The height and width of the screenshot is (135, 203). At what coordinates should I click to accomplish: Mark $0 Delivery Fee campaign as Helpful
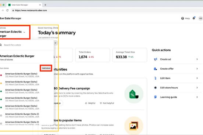90,103
